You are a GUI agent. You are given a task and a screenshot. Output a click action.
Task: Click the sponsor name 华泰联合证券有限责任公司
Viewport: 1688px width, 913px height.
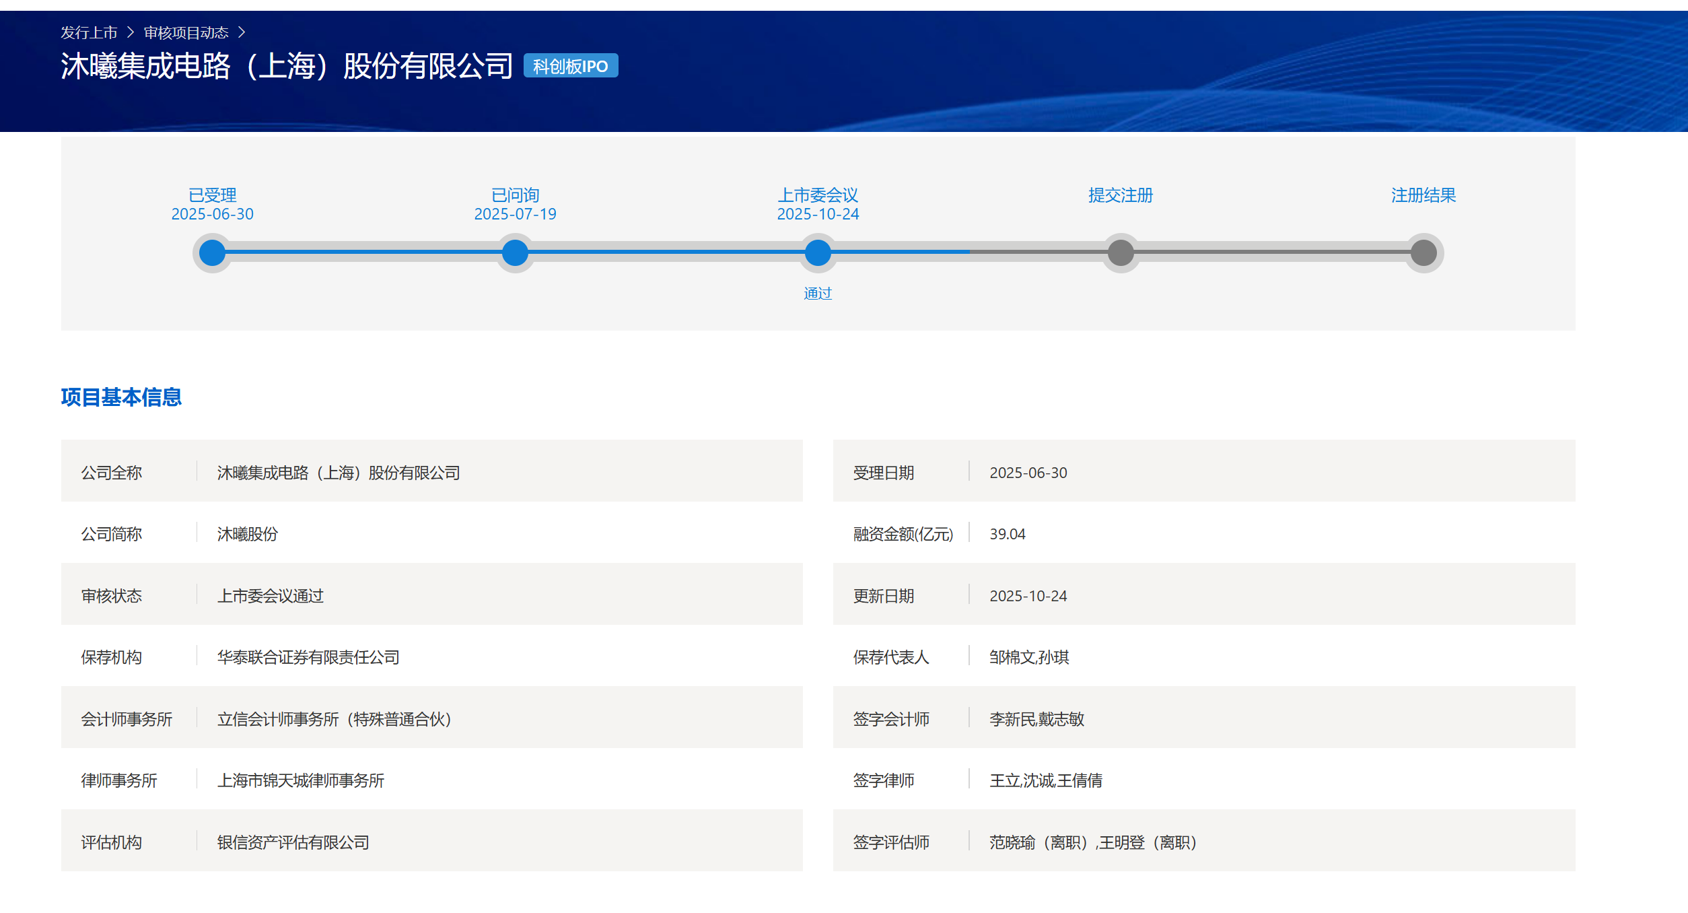click(308, 657)
